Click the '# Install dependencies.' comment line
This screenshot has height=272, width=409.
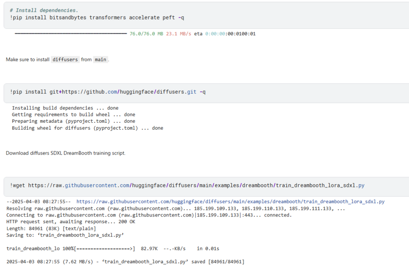click(44, 10)
